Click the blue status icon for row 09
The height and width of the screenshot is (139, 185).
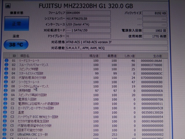(x=6, y=90)
